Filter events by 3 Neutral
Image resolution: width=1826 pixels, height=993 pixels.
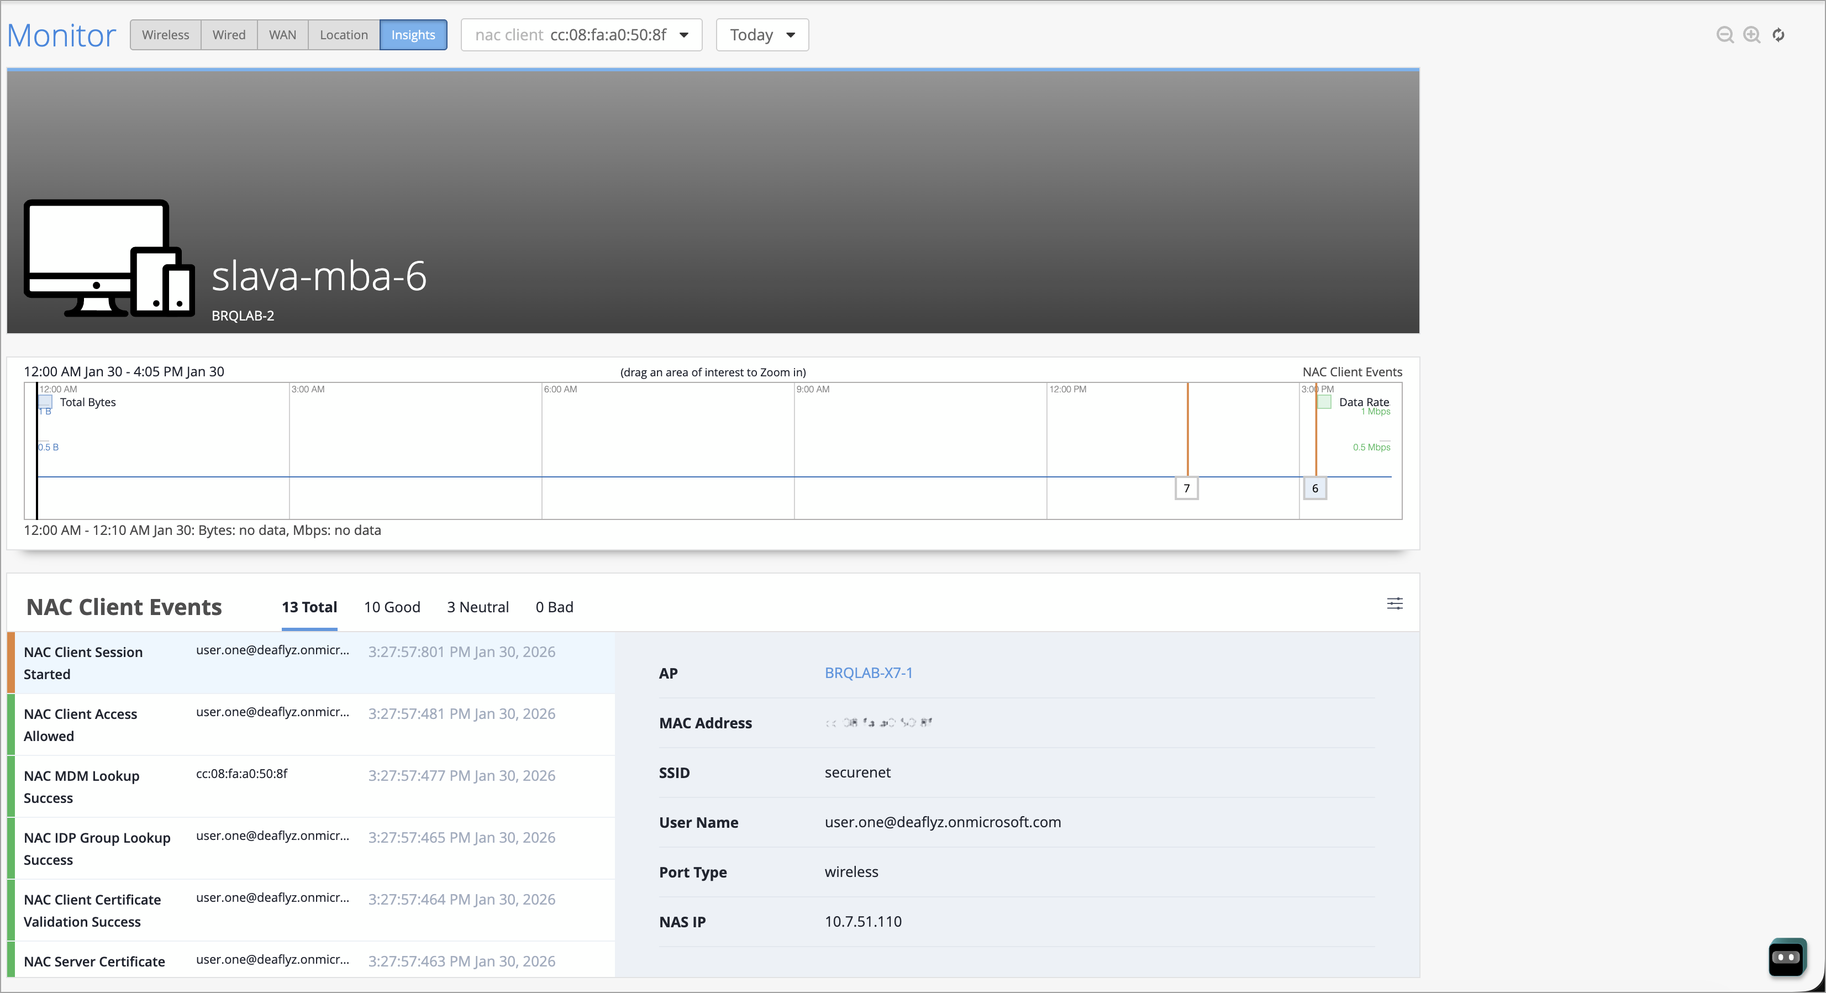[x=478, y=607]
